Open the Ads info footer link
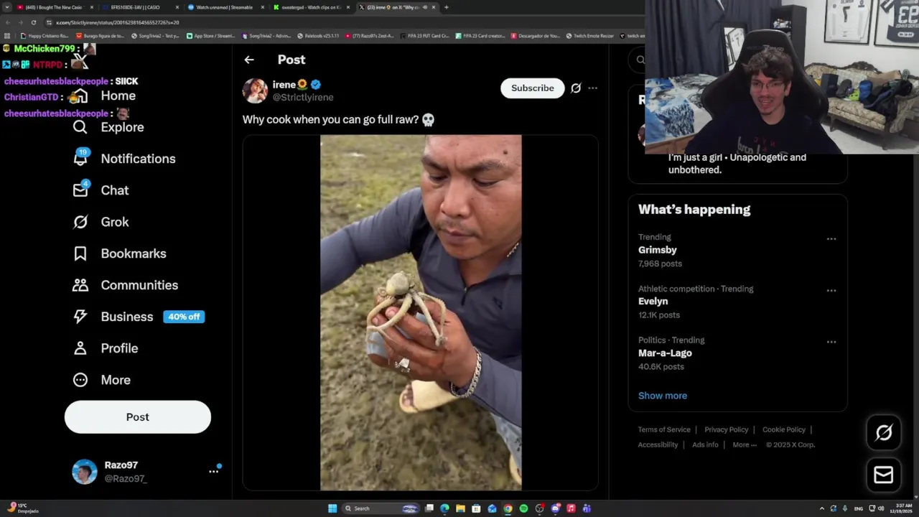This screenshot has width=919, height=517. pos(705,444)
